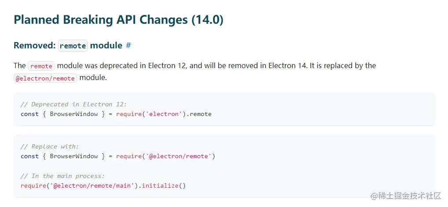The width and height of the screenshot is (448, 207).
Task: Click the Deprecated in Electron 12 comment
Action: tap(74, 104)
